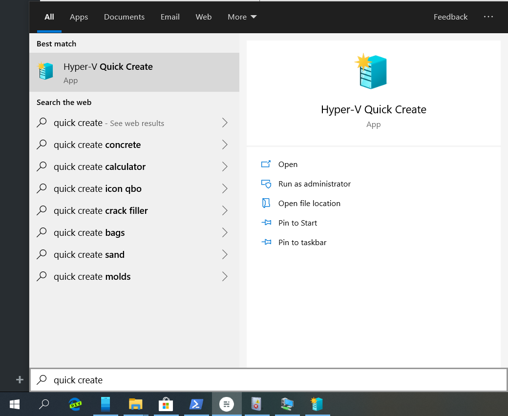Choose Pin to Start

(x=298, y=223)
